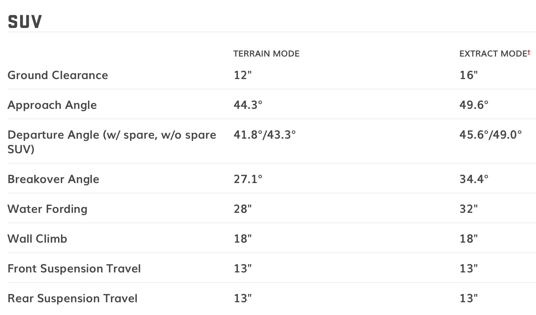Click the 27.1° breakover angle value
The image size is (536, 315).
tap(248, 179)
